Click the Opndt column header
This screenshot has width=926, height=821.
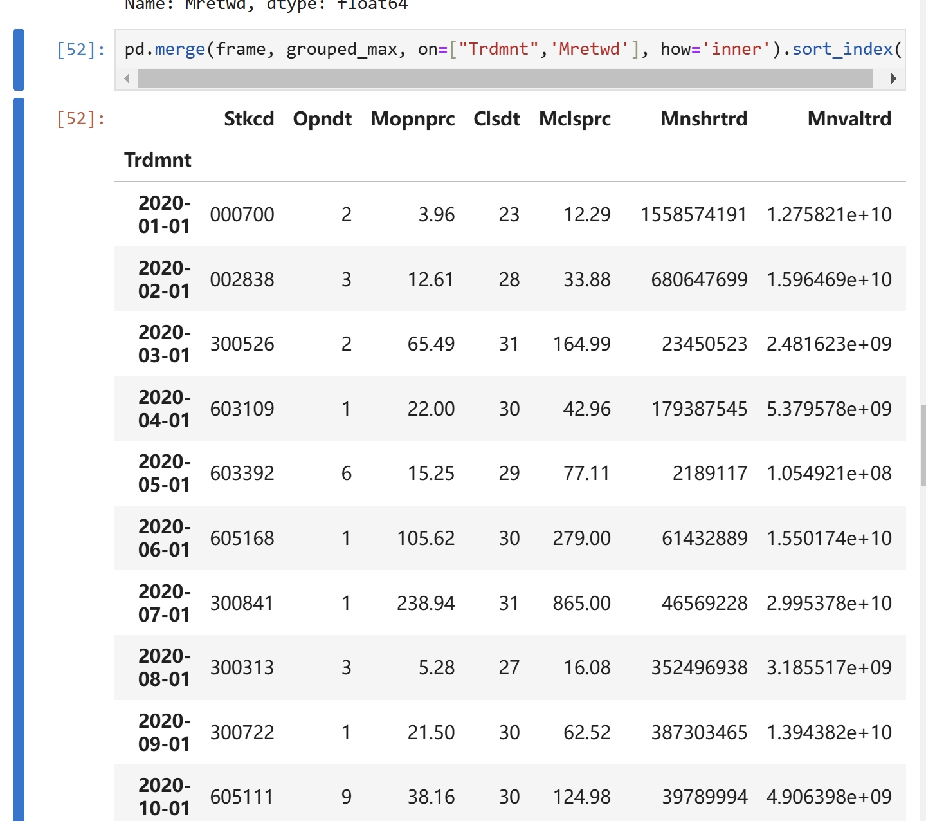pyautogui.click(x=322, y=119)
